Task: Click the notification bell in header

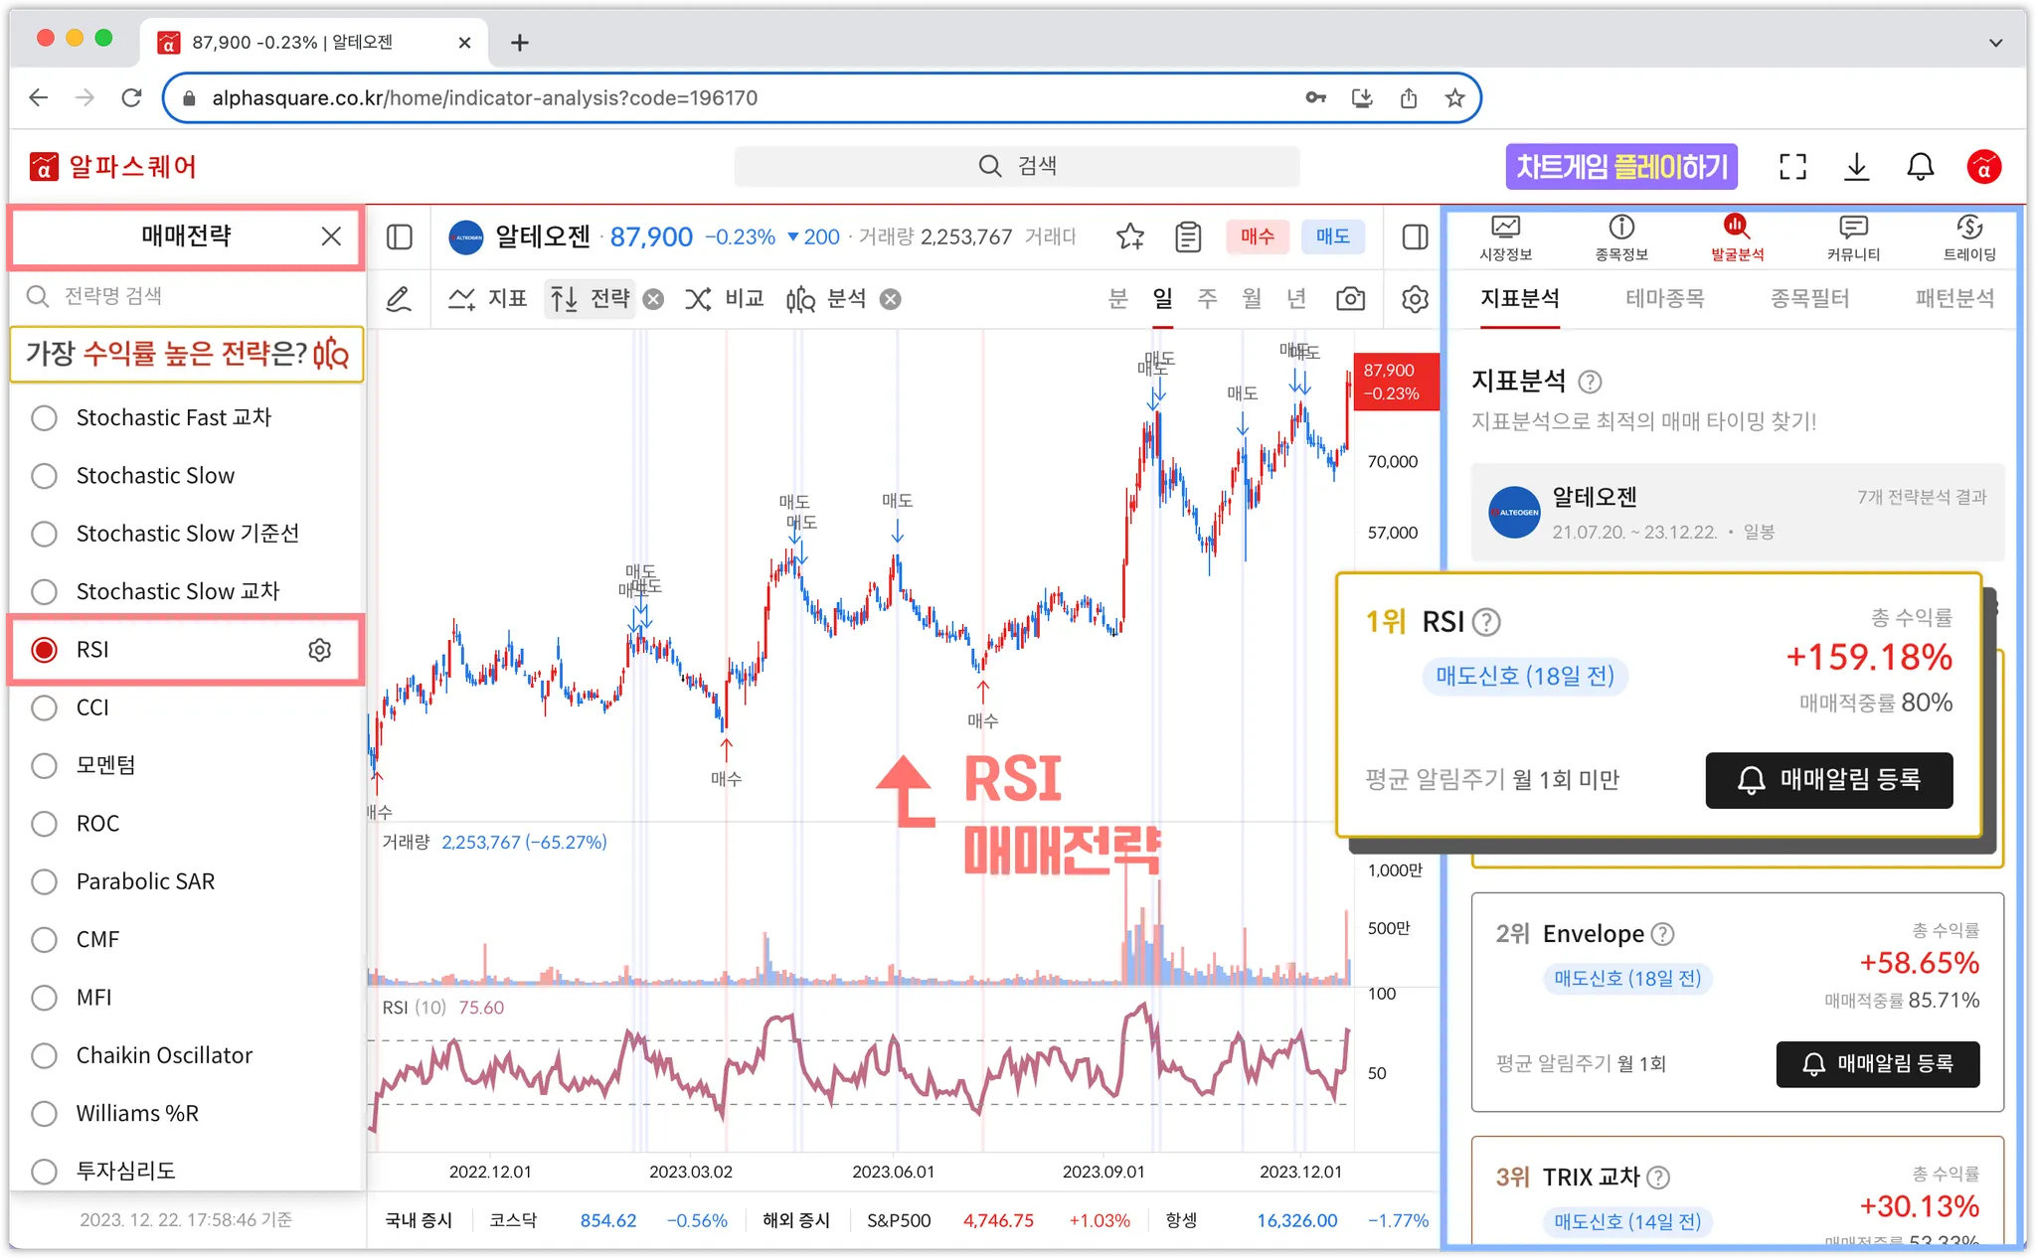Action: (1920, 167)
